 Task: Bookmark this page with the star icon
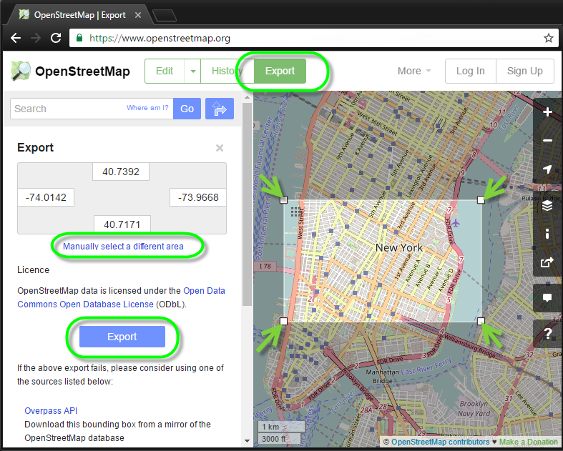(548, 38)
